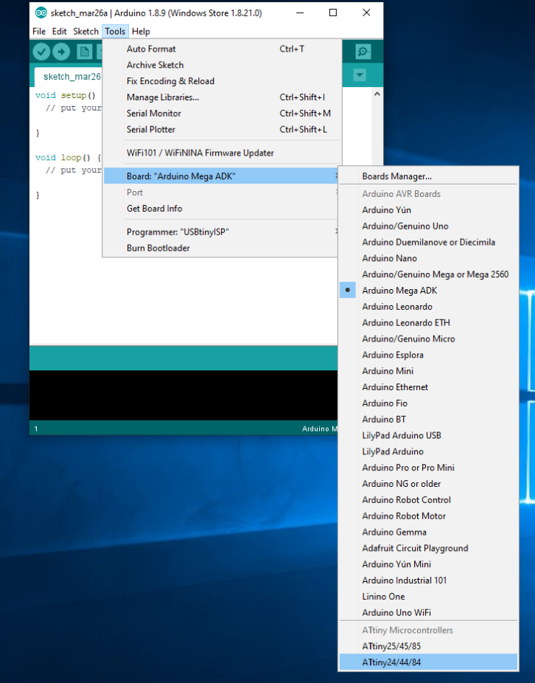Open the tab dropdown arrow button
The height and width of the screenshot is (683, 535).
(x=360, y=75)
